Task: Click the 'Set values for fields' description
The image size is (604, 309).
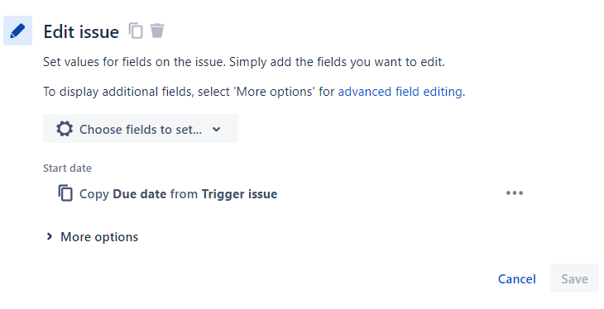Action: point(244,62)
